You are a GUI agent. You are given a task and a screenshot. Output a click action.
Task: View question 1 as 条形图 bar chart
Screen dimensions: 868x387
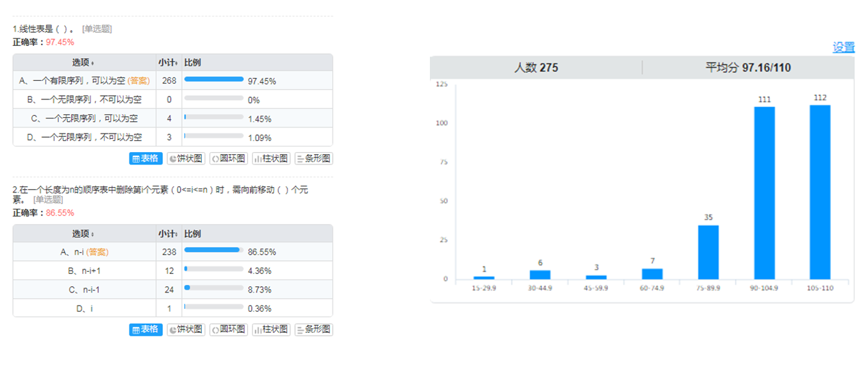coord(314,159)
